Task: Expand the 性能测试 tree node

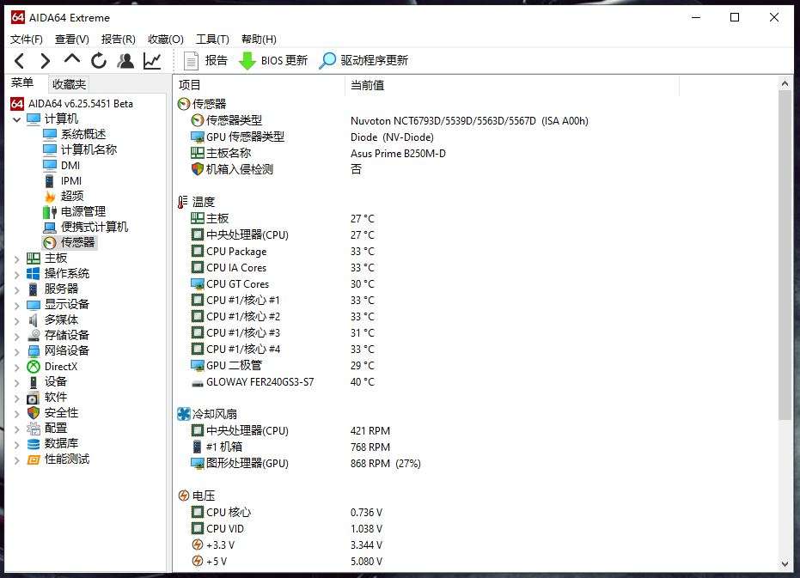Action: [17, 460]
